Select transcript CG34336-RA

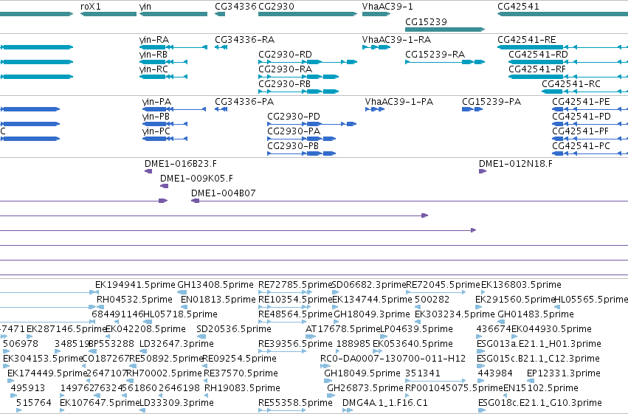[x=245, y=40]
